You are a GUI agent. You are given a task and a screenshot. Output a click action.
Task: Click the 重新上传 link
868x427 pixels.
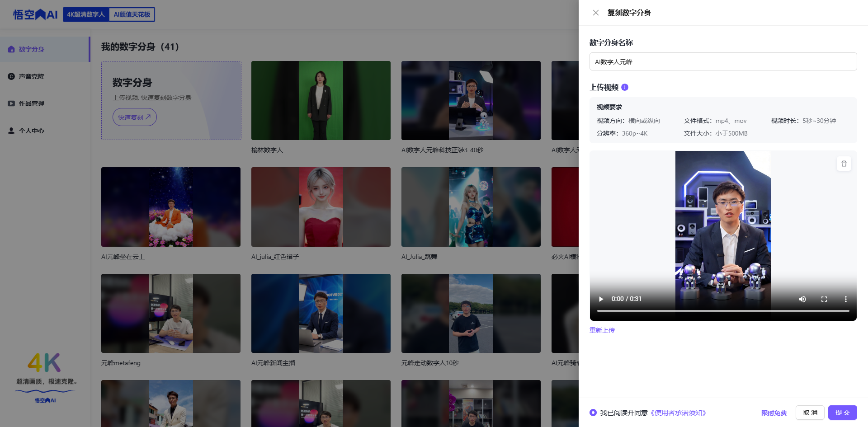click(x=602, y=330)
